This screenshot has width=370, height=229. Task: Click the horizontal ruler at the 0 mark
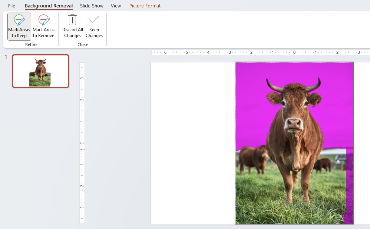pos(294,52)
